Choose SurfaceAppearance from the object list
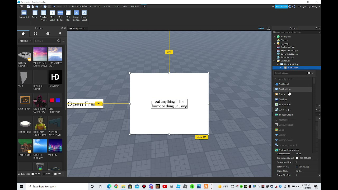338x190 pixels. [x=289, y=150]
